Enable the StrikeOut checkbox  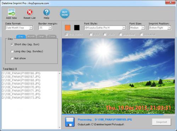(x=141, y=34)
